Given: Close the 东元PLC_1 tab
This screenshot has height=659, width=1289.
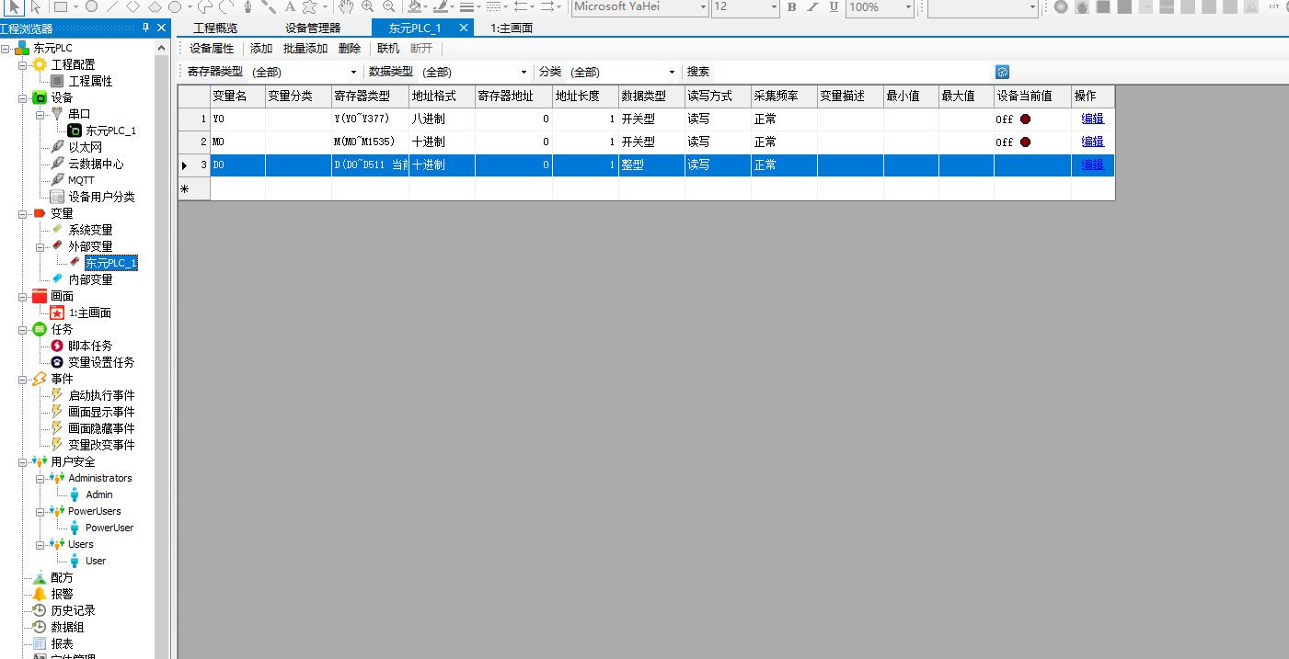Looking at the screenshot, I should [x=464, y=28].
